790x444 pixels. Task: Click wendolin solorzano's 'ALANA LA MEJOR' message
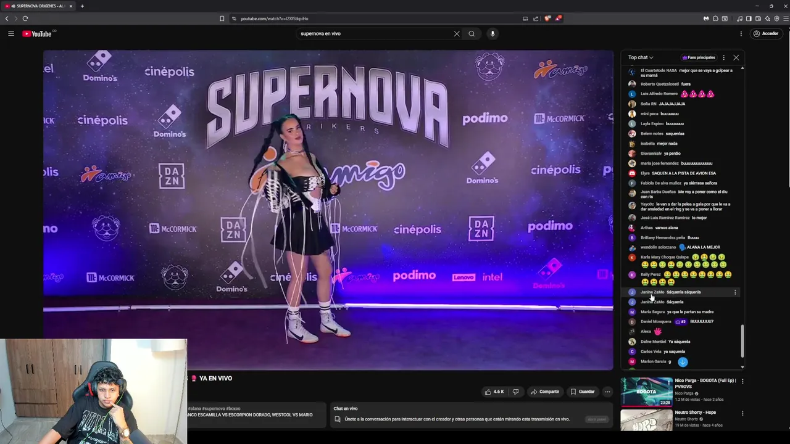pyautogui.click(x=704, y=247)
